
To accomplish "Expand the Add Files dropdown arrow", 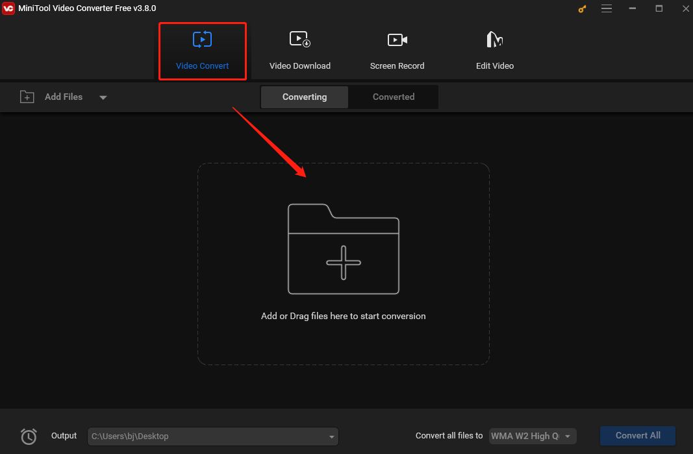I will tap(103, 97).
